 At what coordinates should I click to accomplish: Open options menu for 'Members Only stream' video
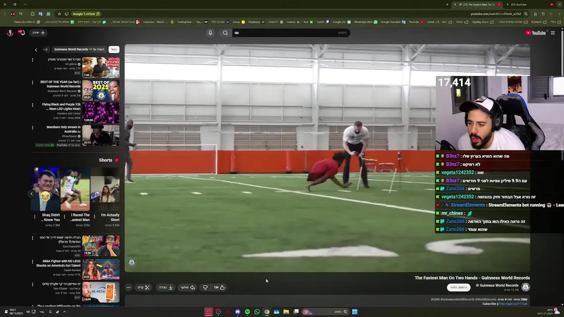coord(32,128)
